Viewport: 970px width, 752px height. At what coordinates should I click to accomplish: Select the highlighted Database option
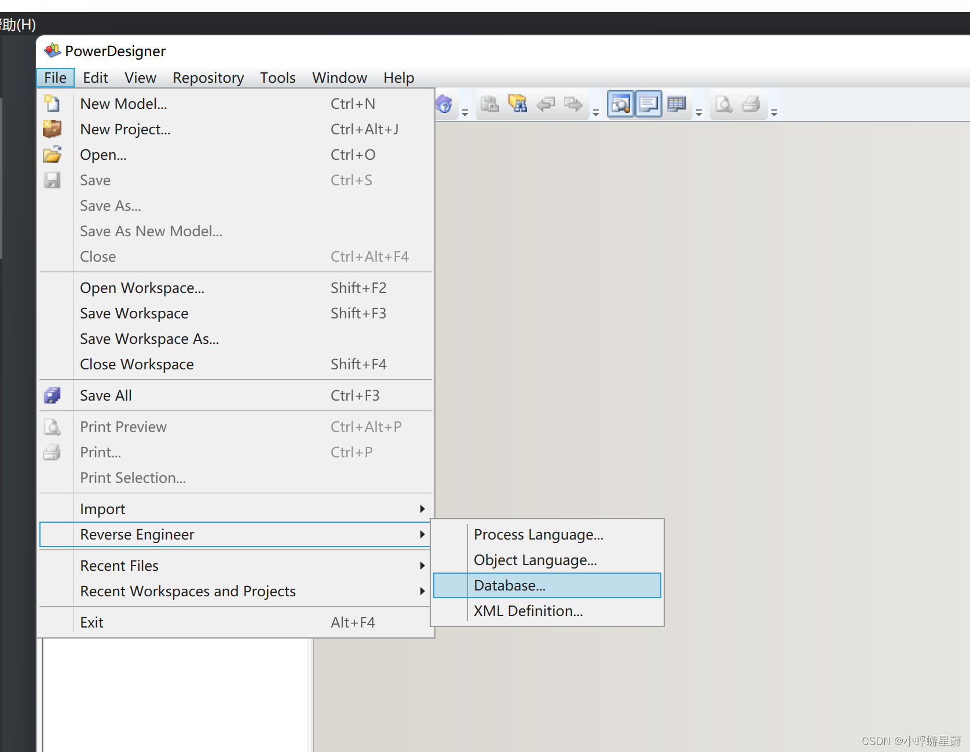click(509, 585)
